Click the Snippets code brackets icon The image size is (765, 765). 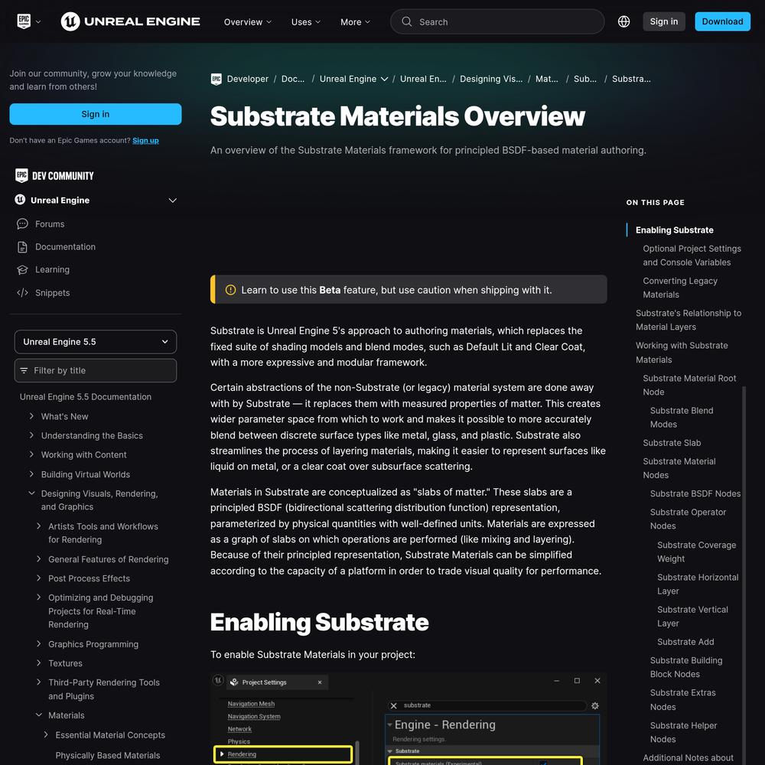click(22, 293)
